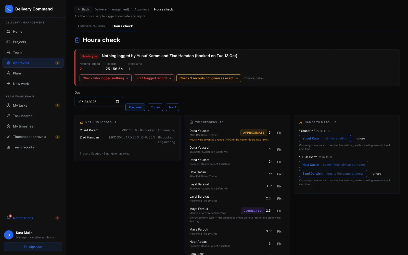Image resolution: width=408 pixels, height=255 pixels.
Task: Choose Sami Darwish for H. Qassem
Action: point(333,174)
